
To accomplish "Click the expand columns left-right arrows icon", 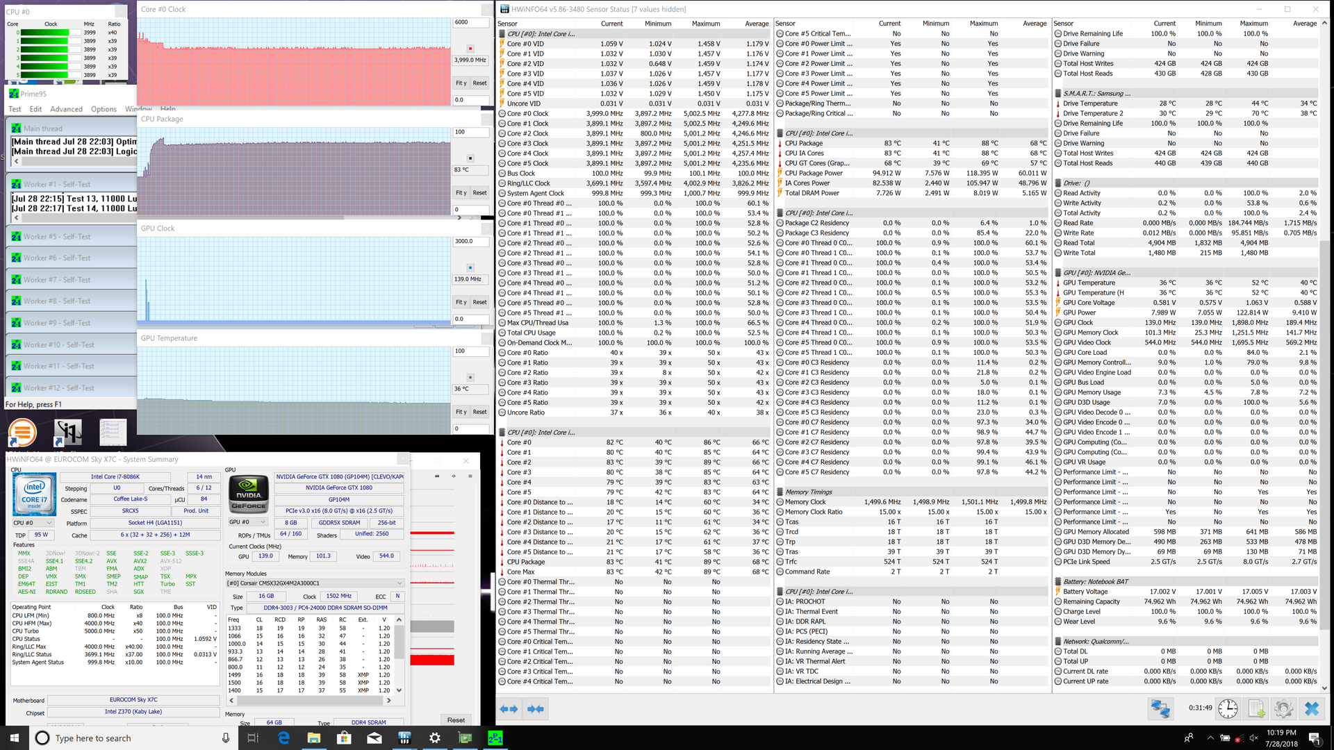I will (x=509, y=709).
